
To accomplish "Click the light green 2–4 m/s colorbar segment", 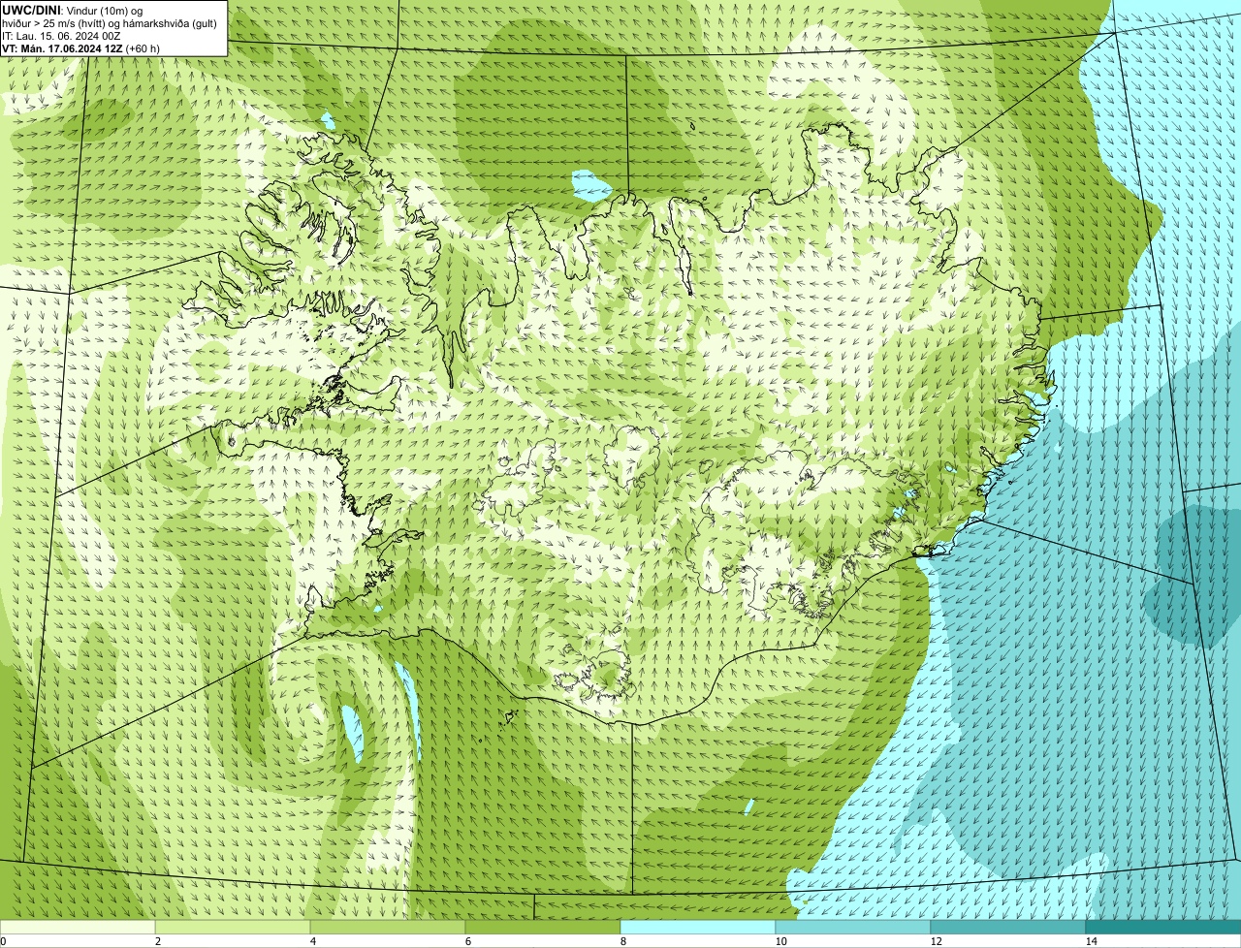I will (233, 927).
